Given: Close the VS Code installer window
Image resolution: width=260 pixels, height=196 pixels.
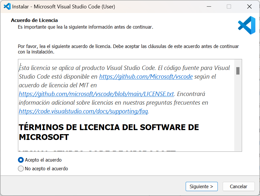Looking at the screenshot, I should click(249, 6).
